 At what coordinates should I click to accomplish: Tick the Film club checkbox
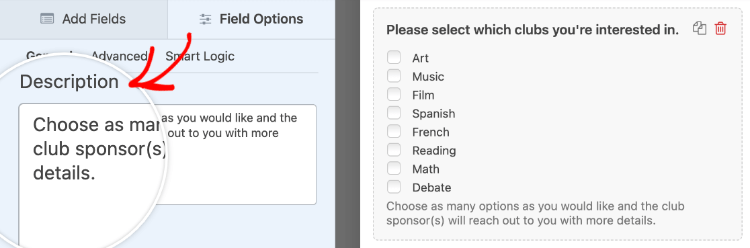point(394,94)
